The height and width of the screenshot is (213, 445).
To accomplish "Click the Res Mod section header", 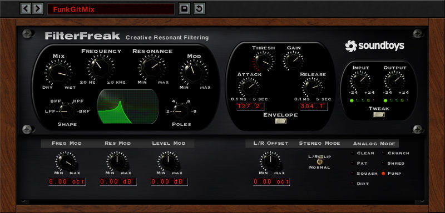I will tap(117, 143).
